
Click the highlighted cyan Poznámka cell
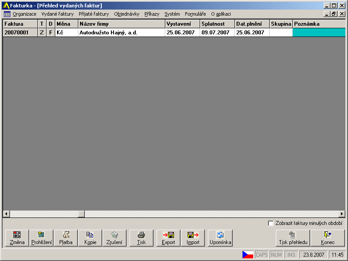[319, 33]
